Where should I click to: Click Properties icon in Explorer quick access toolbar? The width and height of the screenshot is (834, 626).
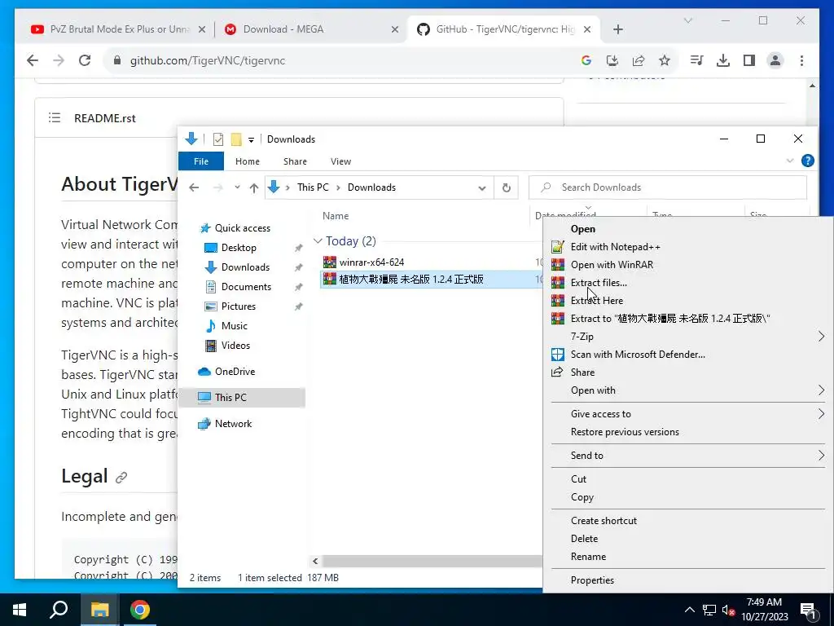coord(218,139)
